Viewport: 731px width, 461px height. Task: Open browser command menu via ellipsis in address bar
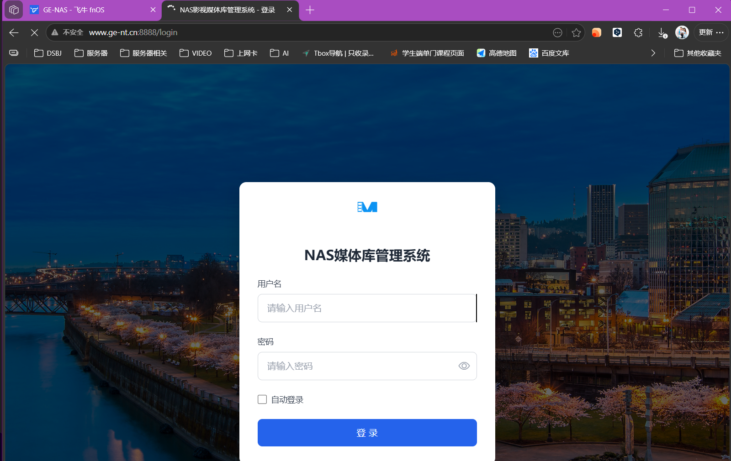click(x=558, y=32)
